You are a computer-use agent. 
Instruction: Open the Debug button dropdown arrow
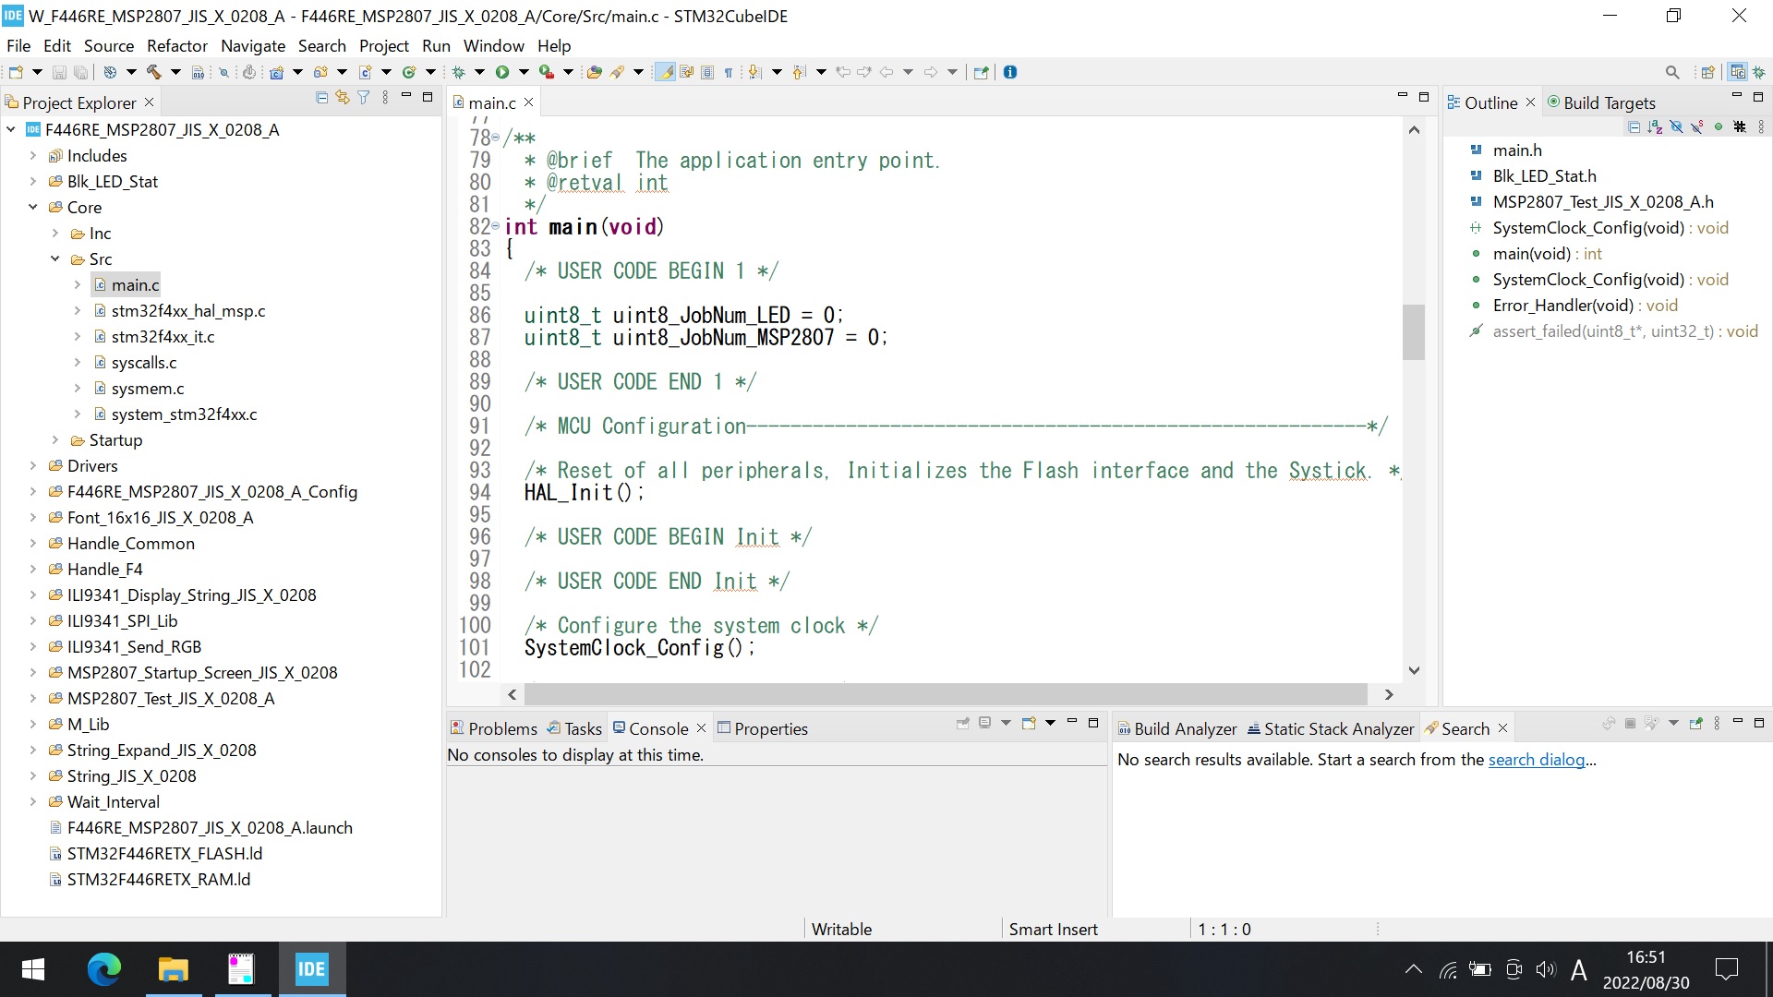(x=479, y=72)
